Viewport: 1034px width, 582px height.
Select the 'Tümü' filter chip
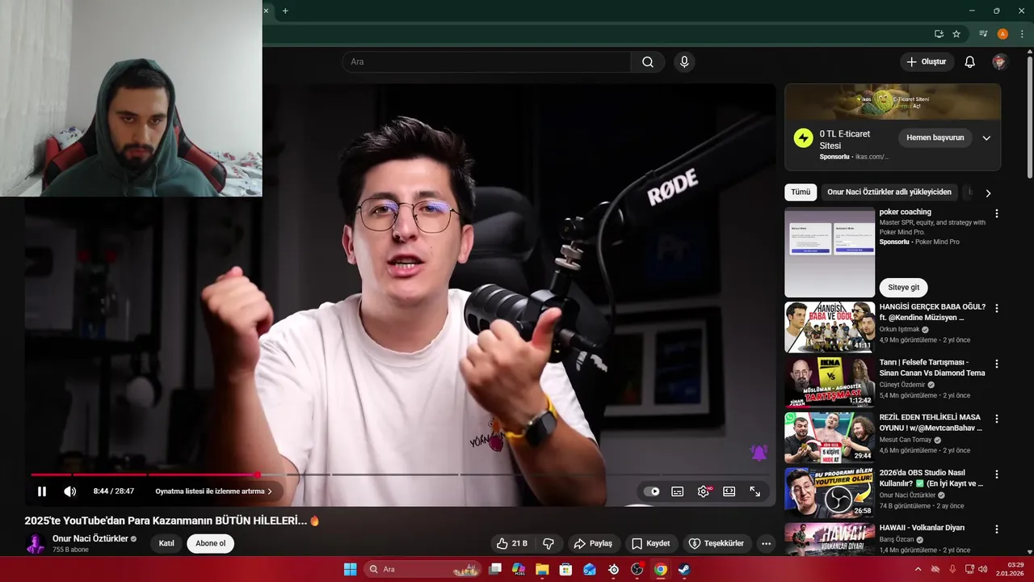(801, 192)
